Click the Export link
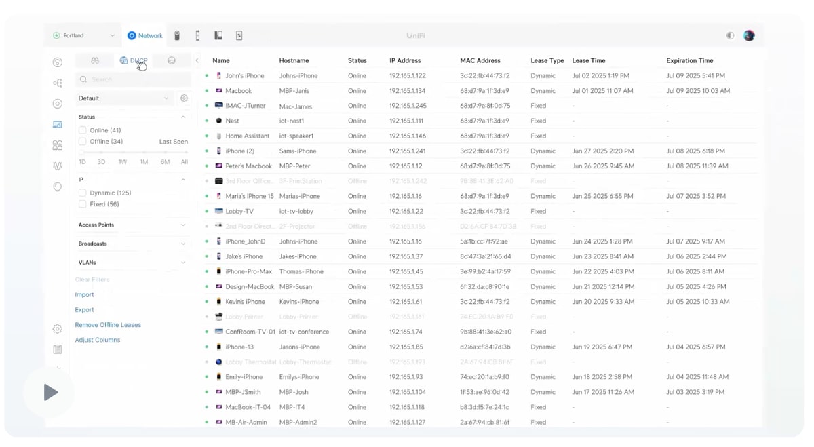 84,310
